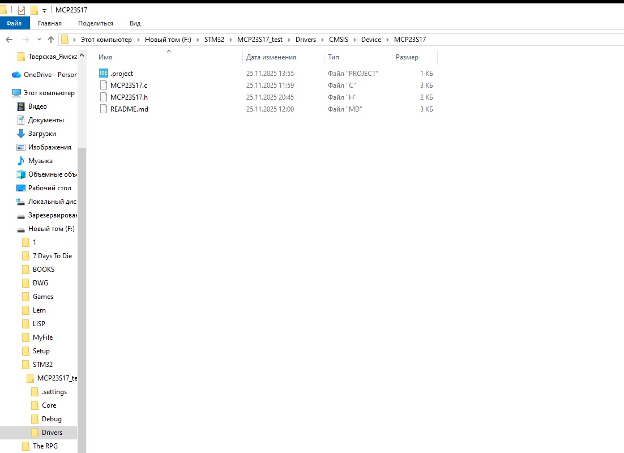The height and width of the screenshot is (453, 624).
Task: Navigate to Drivers in the address breadcrumb
Action: 305,40
